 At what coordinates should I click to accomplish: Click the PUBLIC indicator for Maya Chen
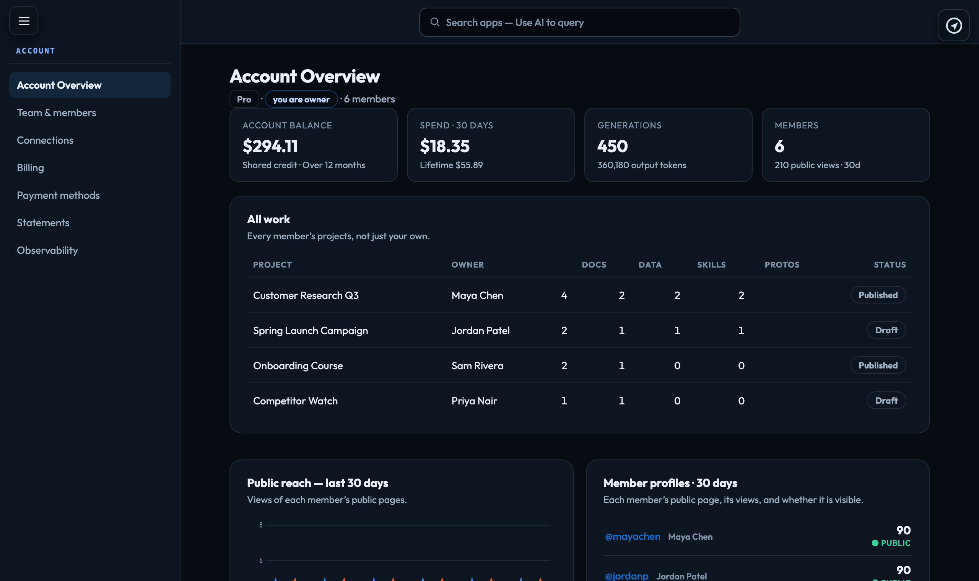(891, 543)
